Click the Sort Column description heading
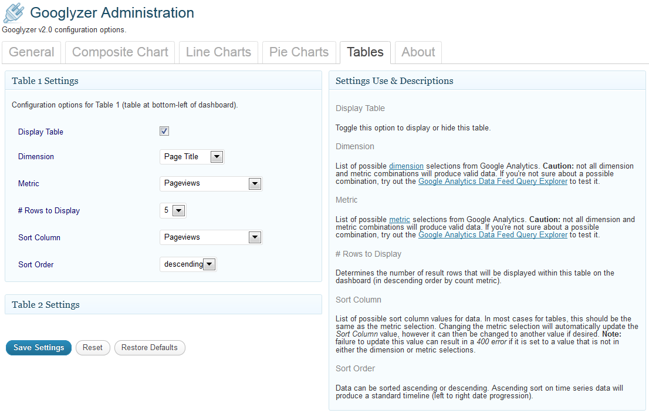649x413 pixels. click(359, 300)
